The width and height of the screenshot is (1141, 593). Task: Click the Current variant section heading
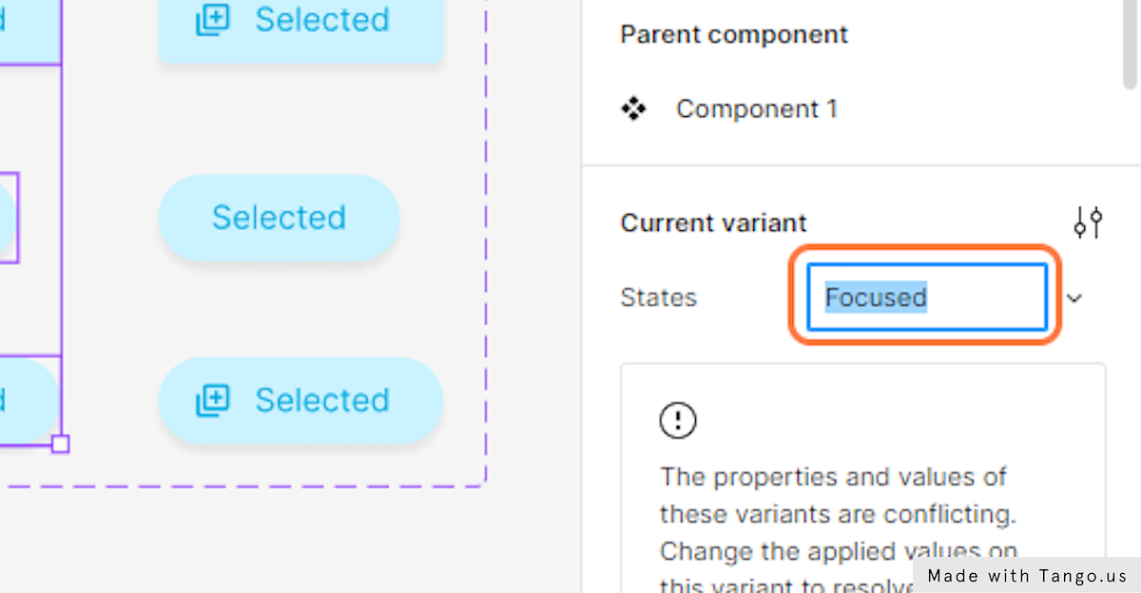pos(713,223)
